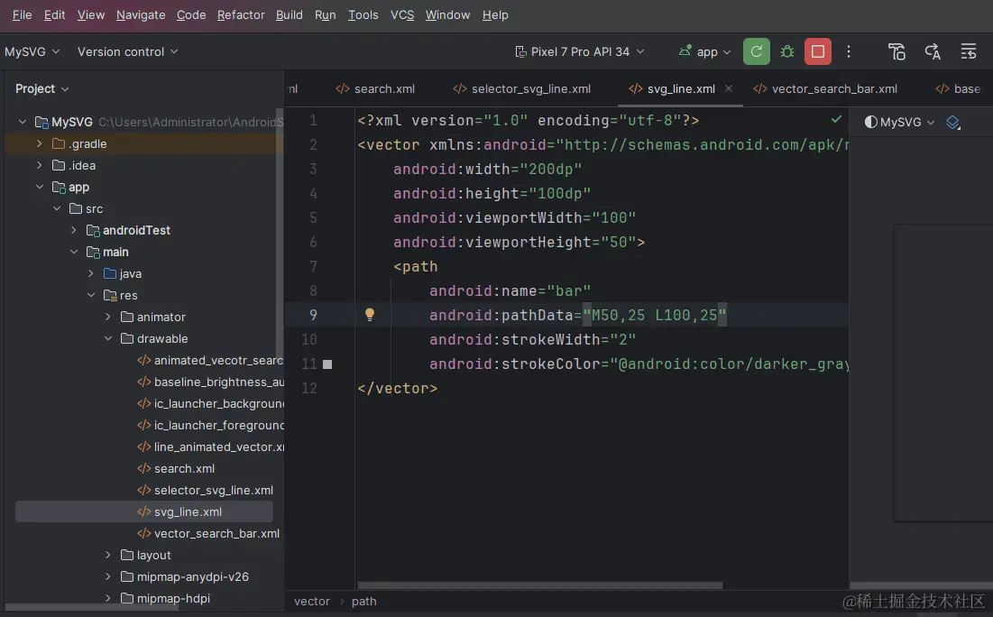Click the green Rerun app button
The image size is (993, 617).
[x=756, y=51]
